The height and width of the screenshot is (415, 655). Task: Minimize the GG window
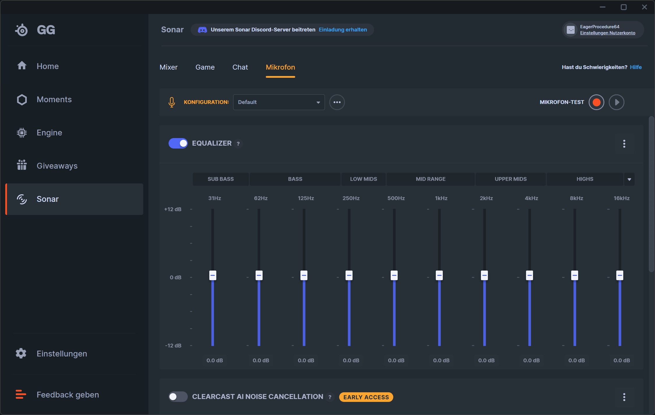point(603,7)
